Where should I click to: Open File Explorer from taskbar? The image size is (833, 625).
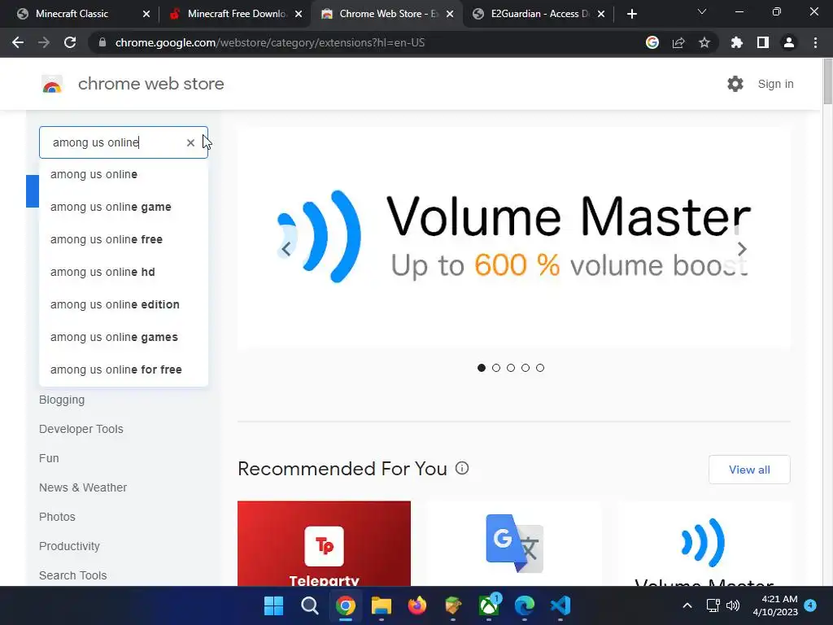pos(381,605)
